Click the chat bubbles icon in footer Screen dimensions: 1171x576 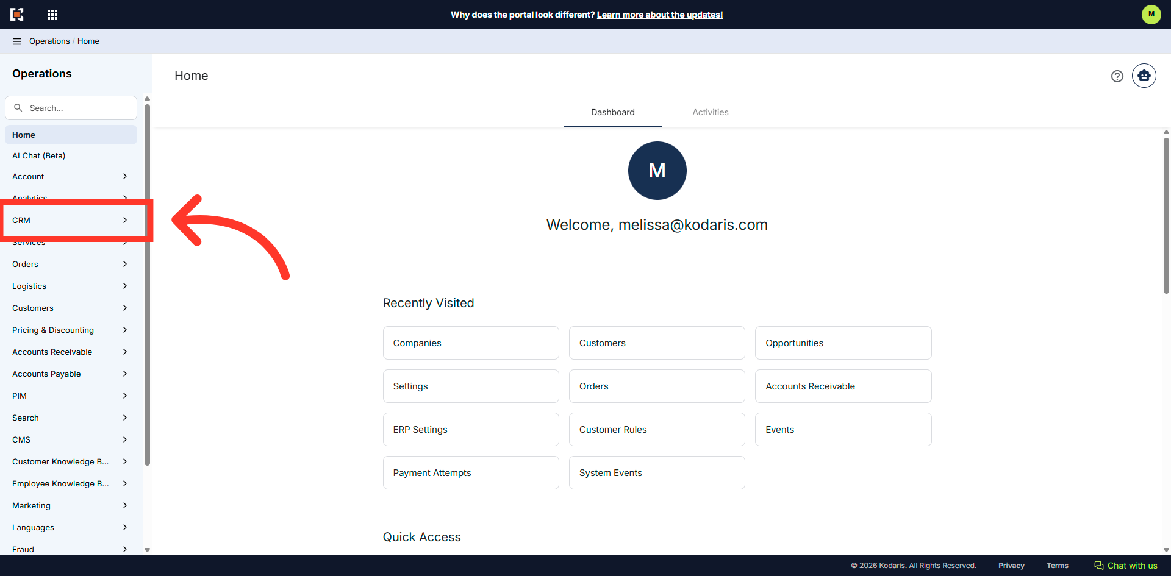coord(1098,566)
